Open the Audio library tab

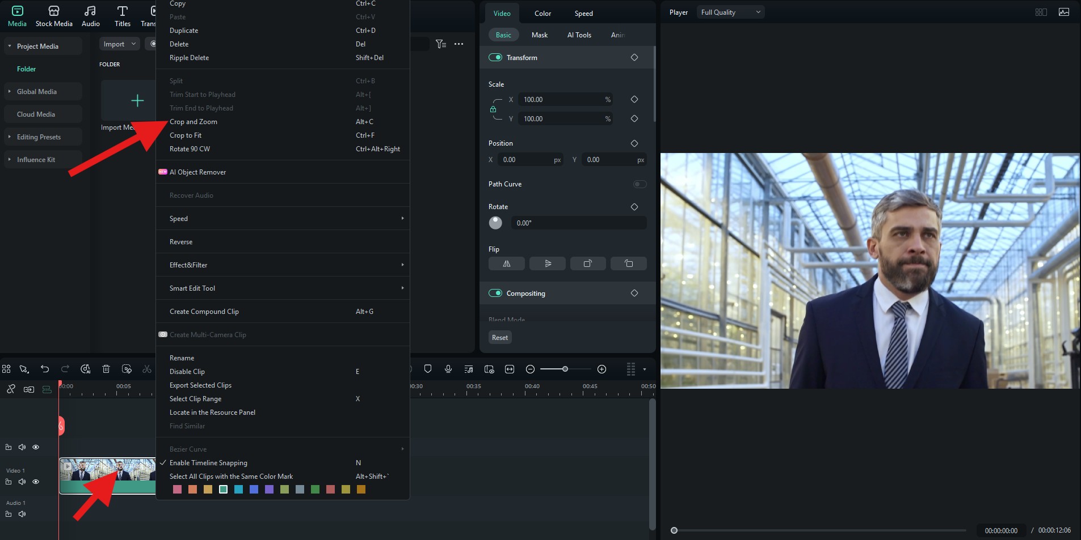90,16
